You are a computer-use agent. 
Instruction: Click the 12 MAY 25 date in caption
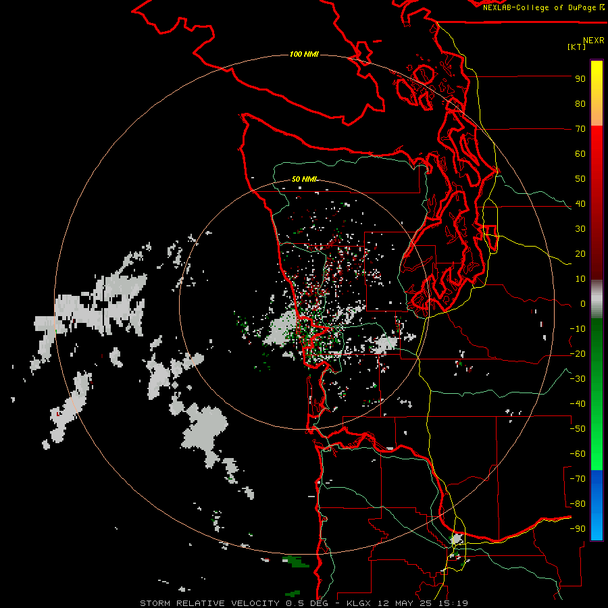coord(405,603)
